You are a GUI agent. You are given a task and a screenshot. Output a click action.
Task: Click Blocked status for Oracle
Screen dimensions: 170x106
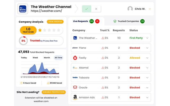(135, 87)
